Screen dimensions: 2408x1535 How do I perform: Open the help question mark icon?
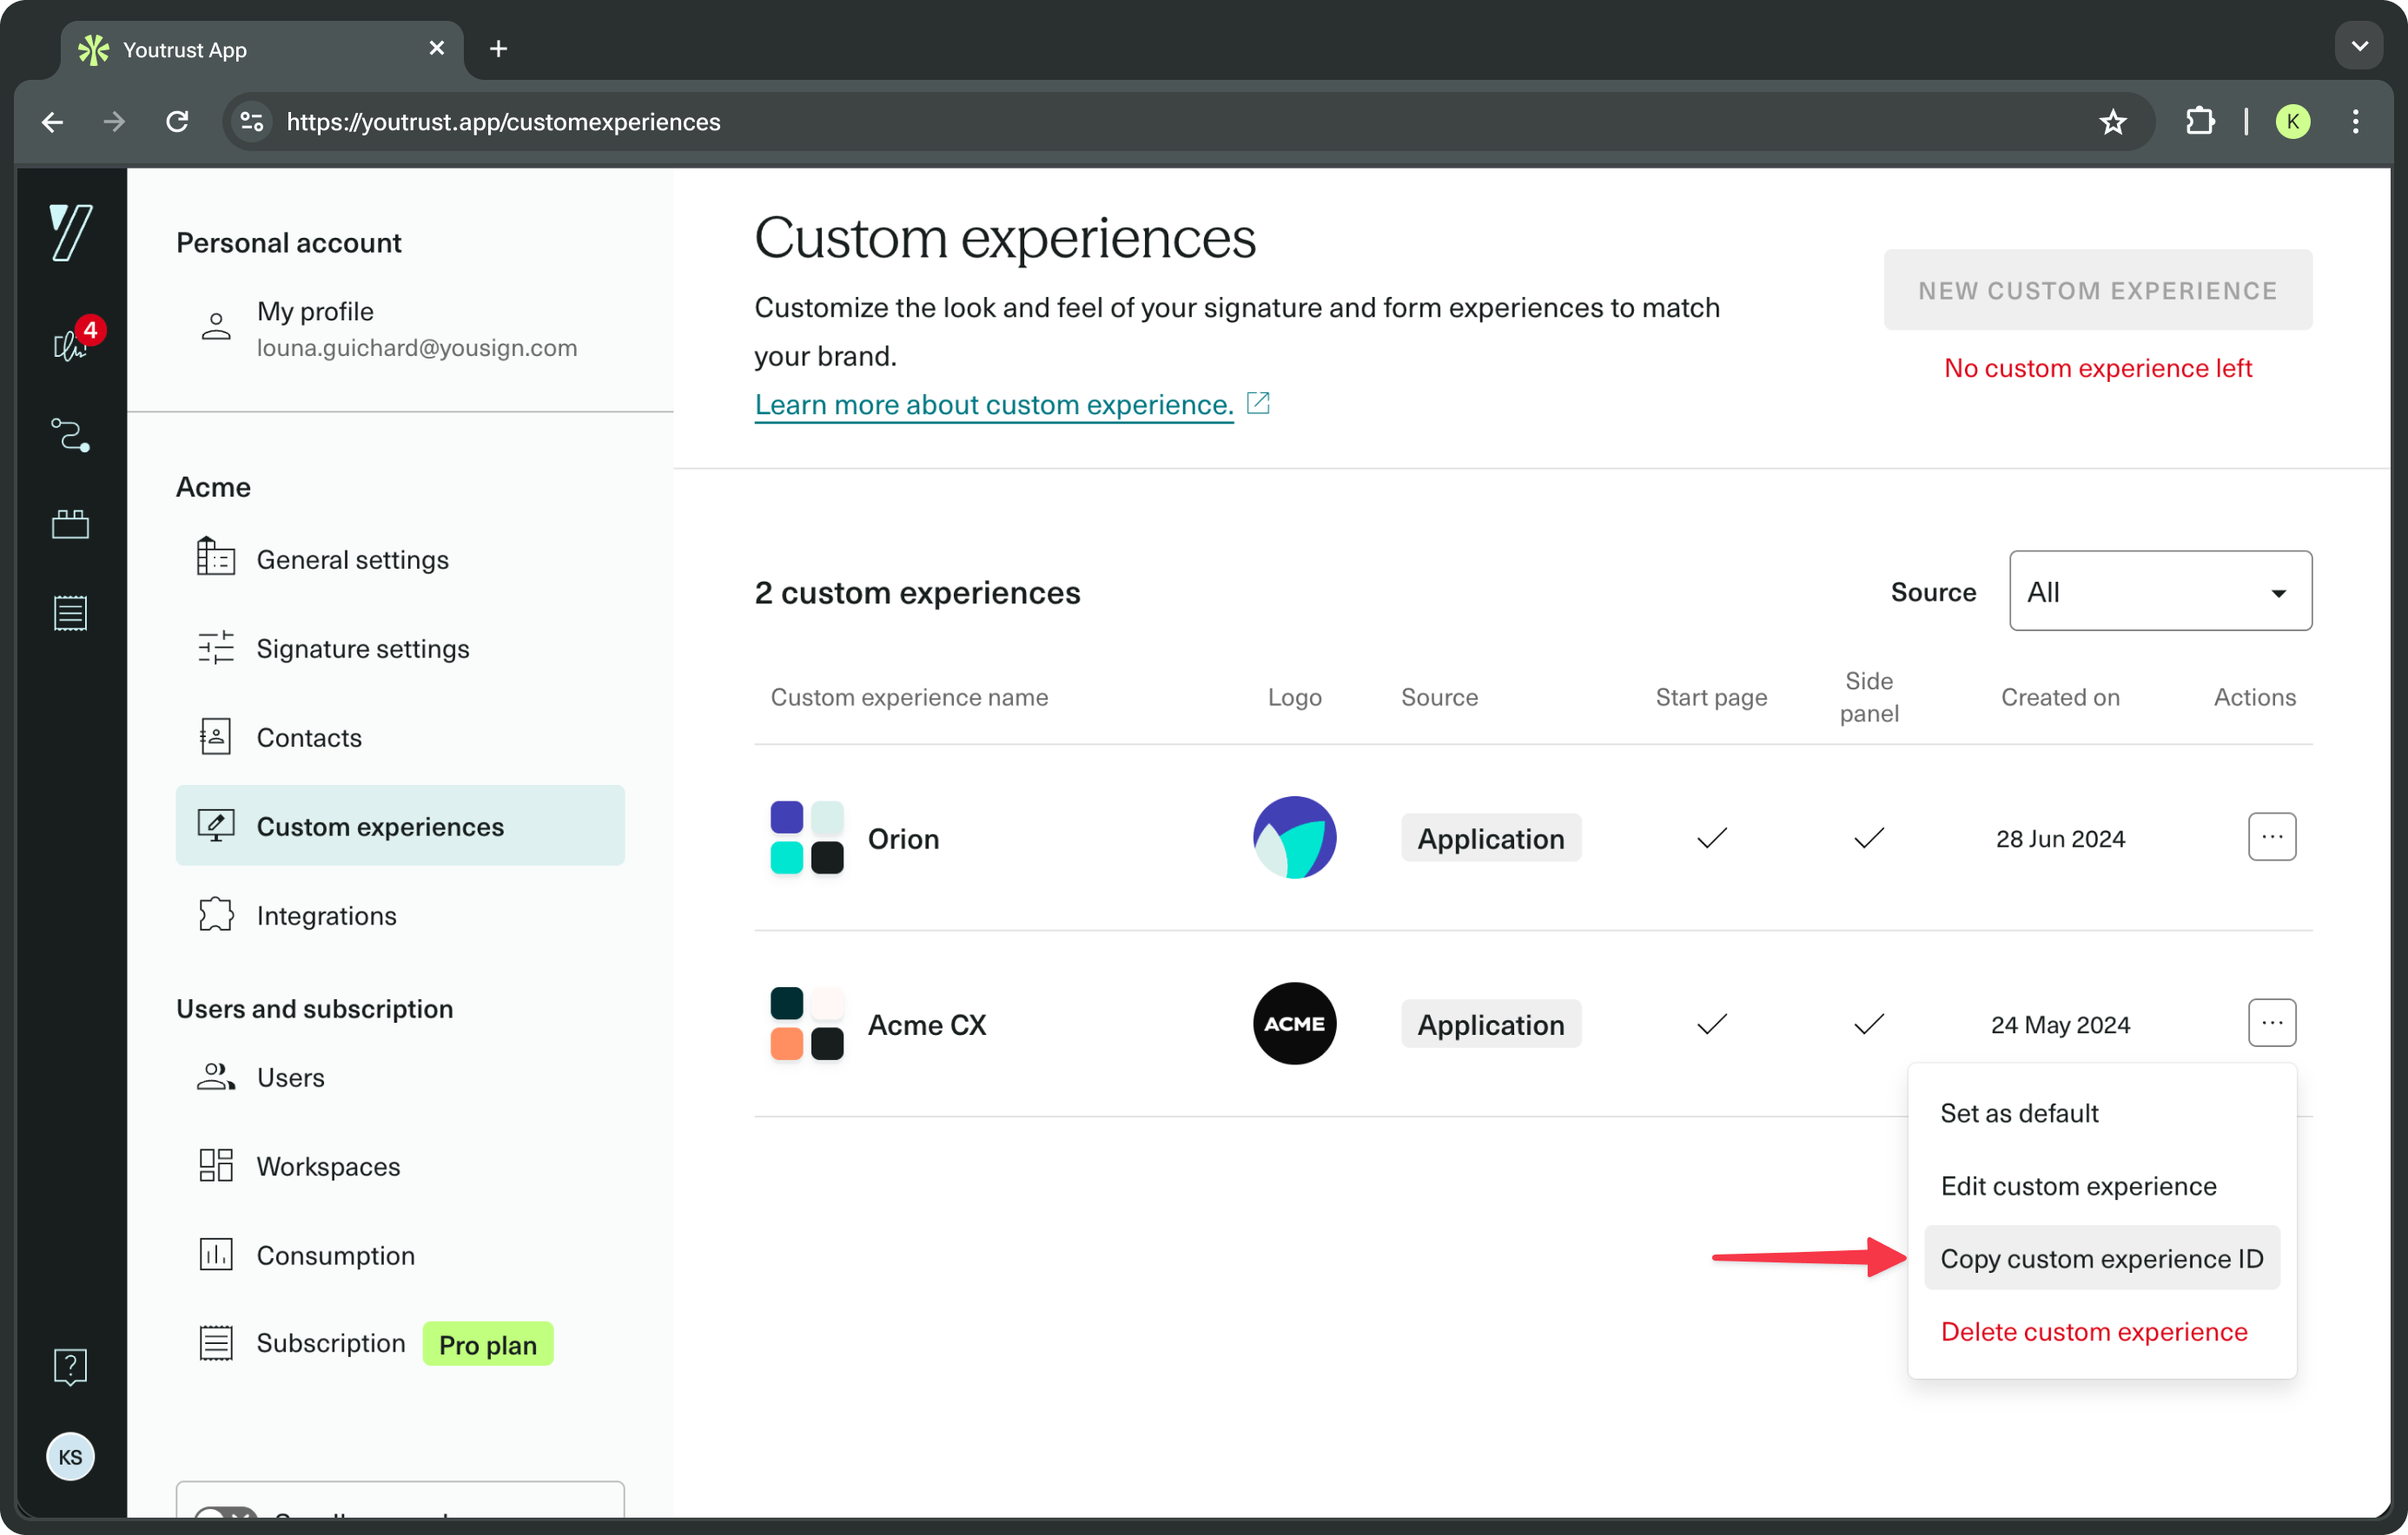(x=70, y=1366)
